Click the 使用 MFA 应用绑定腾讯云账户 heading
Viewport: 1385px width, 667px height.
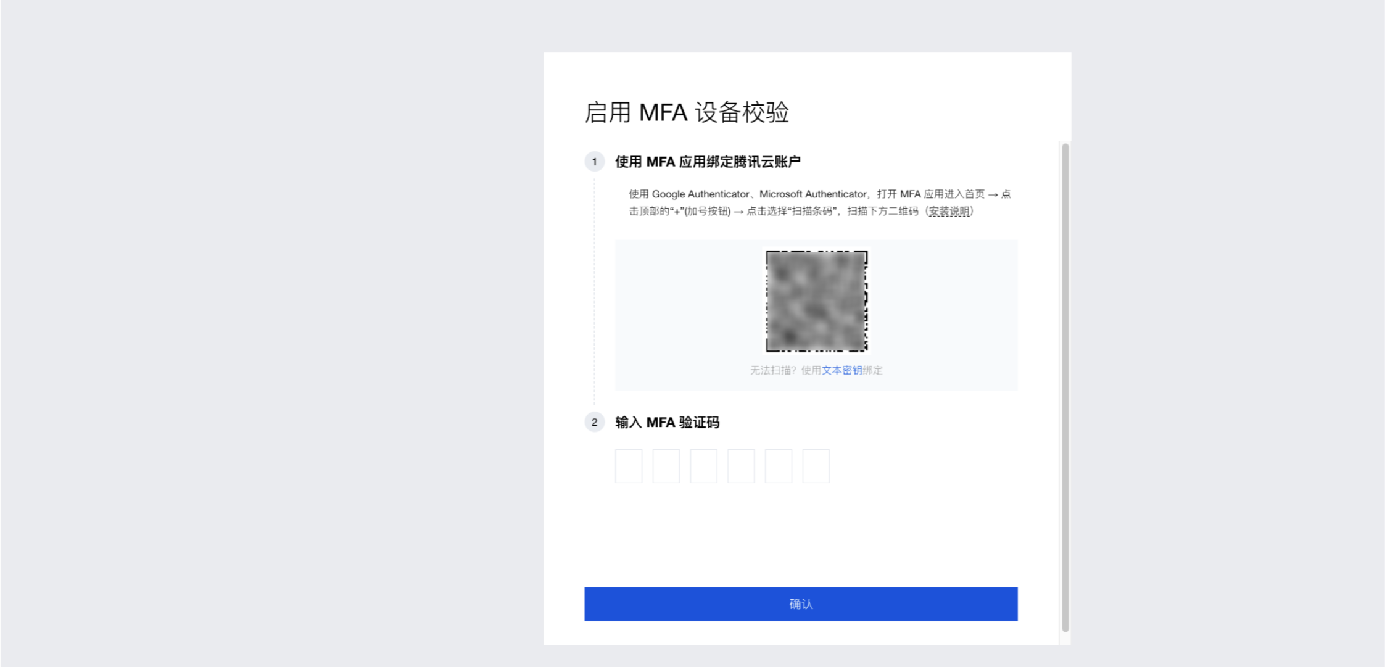click(708, 162)
